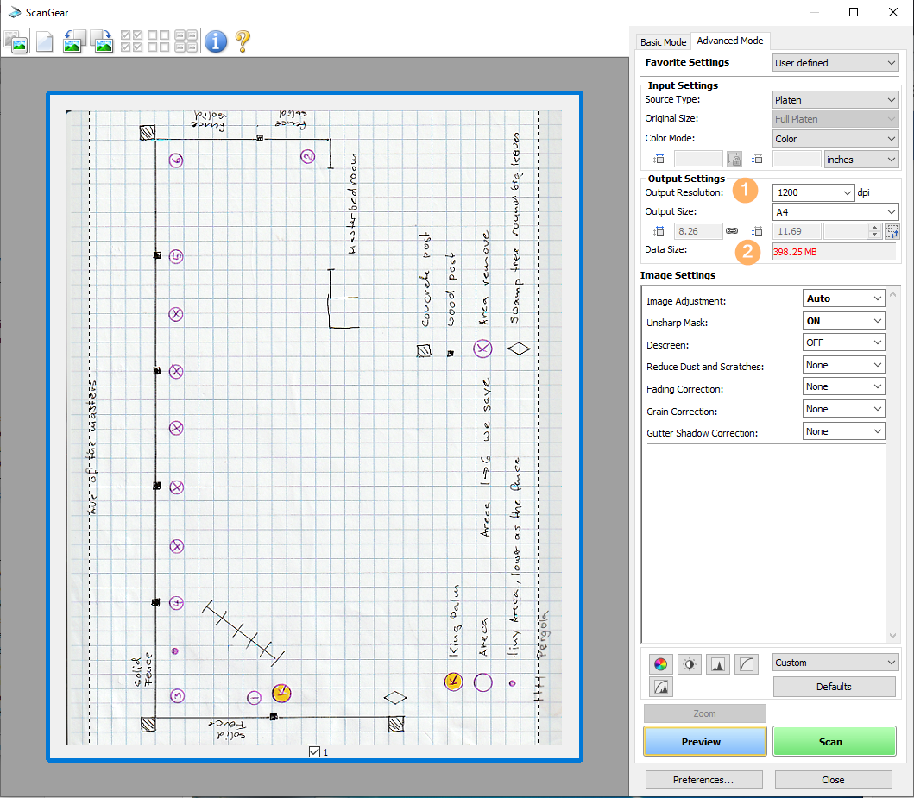Screen dimensions: 914x798
Task: Open the Saturation/Color Balance tool
Action: click(660, 664)
